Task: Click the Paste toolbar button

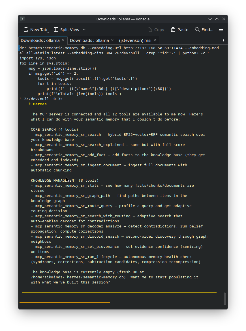Action: pyautogui.click(x=180, y=29)
